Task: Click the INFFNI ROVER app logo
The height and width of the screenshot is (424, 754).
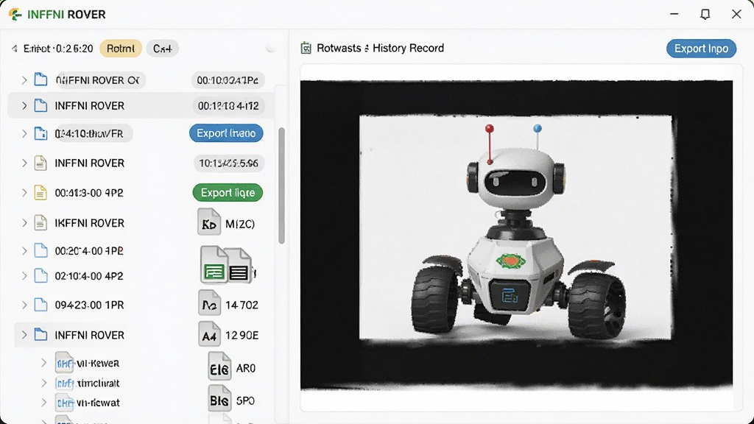Action: click(x=15, y=15)
